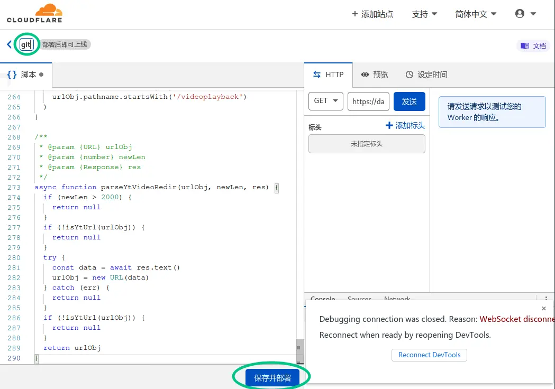Open the 设定时间 tab
555x389 pixels.
pos(426,75)
